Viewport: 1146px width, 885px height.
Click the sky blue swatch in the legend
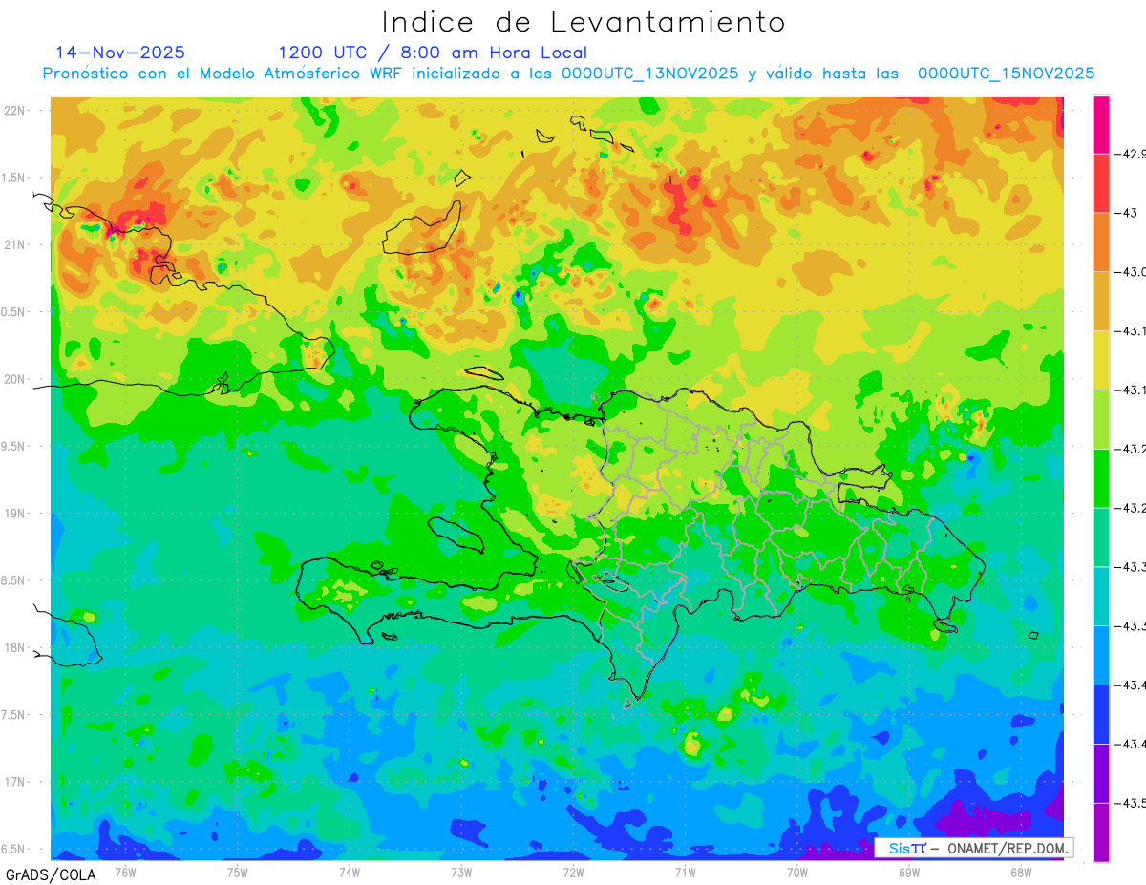point(1101,656)
